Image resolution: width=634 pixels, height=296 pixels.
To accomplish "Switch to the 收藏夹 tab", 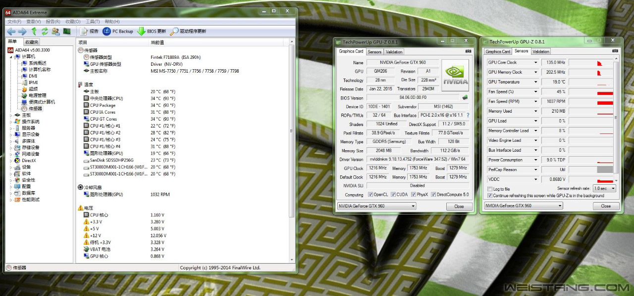I will click(x=32, y=42).
